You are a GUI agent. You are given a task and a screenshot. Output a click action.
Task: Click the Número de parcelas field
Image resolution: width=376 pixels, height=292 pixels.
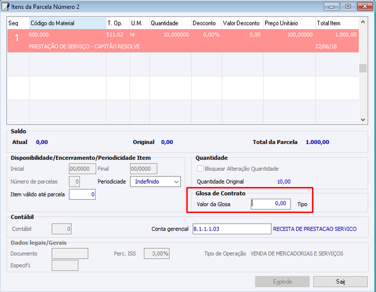click(74, 182)
